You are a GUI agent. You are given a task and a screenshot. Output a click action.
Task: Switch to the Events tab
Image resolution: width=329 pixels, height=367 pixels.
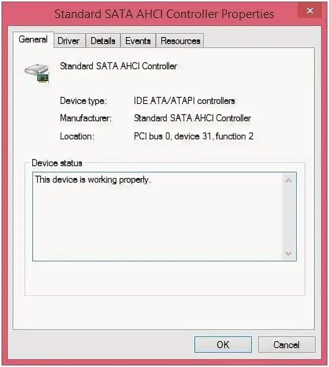click(x=138, y=41)
